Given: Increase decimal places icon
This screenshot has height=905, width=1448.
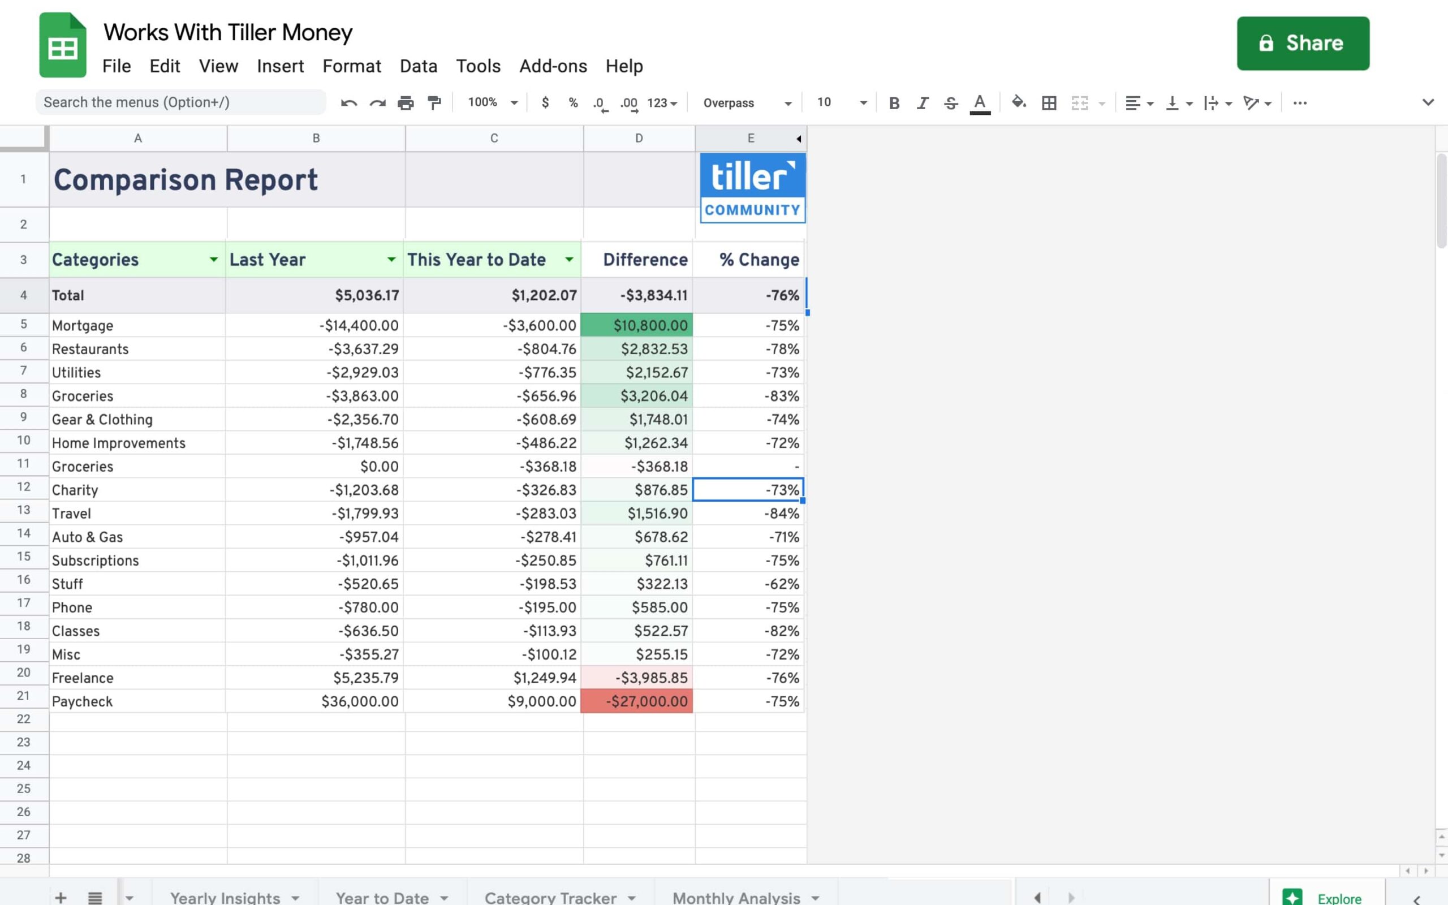Looking at the screenshot, I should (629, 104).
